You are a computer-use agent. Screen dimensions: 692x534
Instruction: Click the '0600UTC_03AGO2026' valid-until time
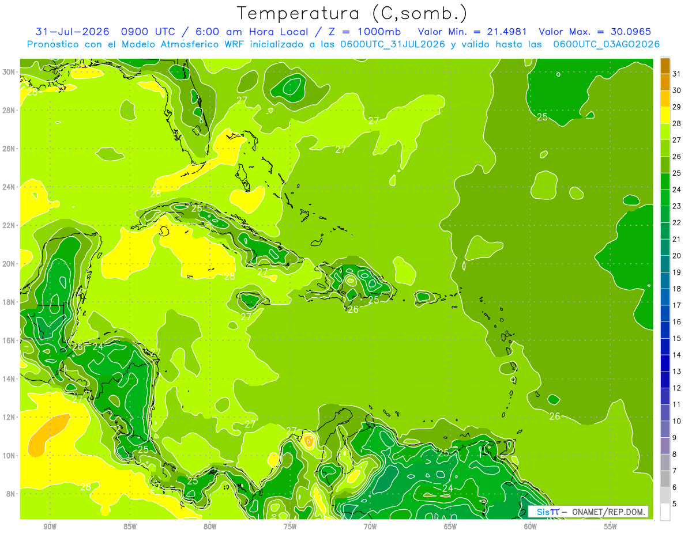pyautogui.click(x=606, y=44)
